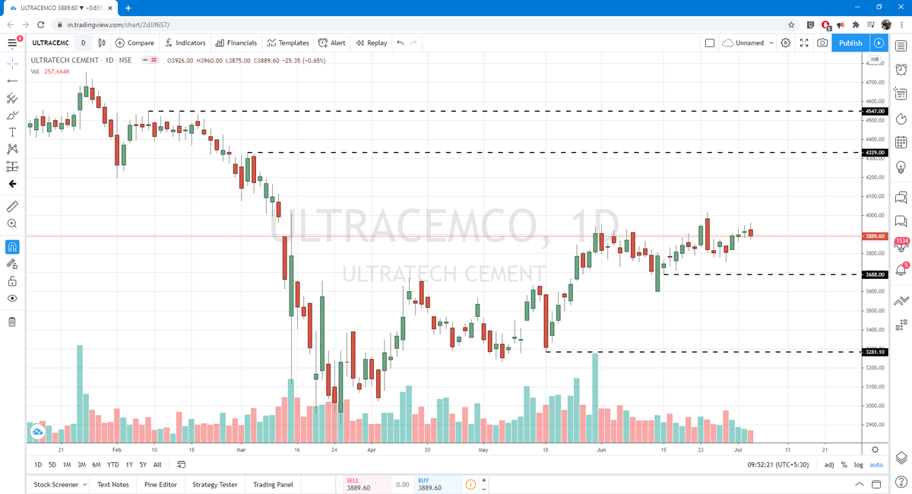Click the redo arrow
Viewport: 912px width, 494px height.
413,43
